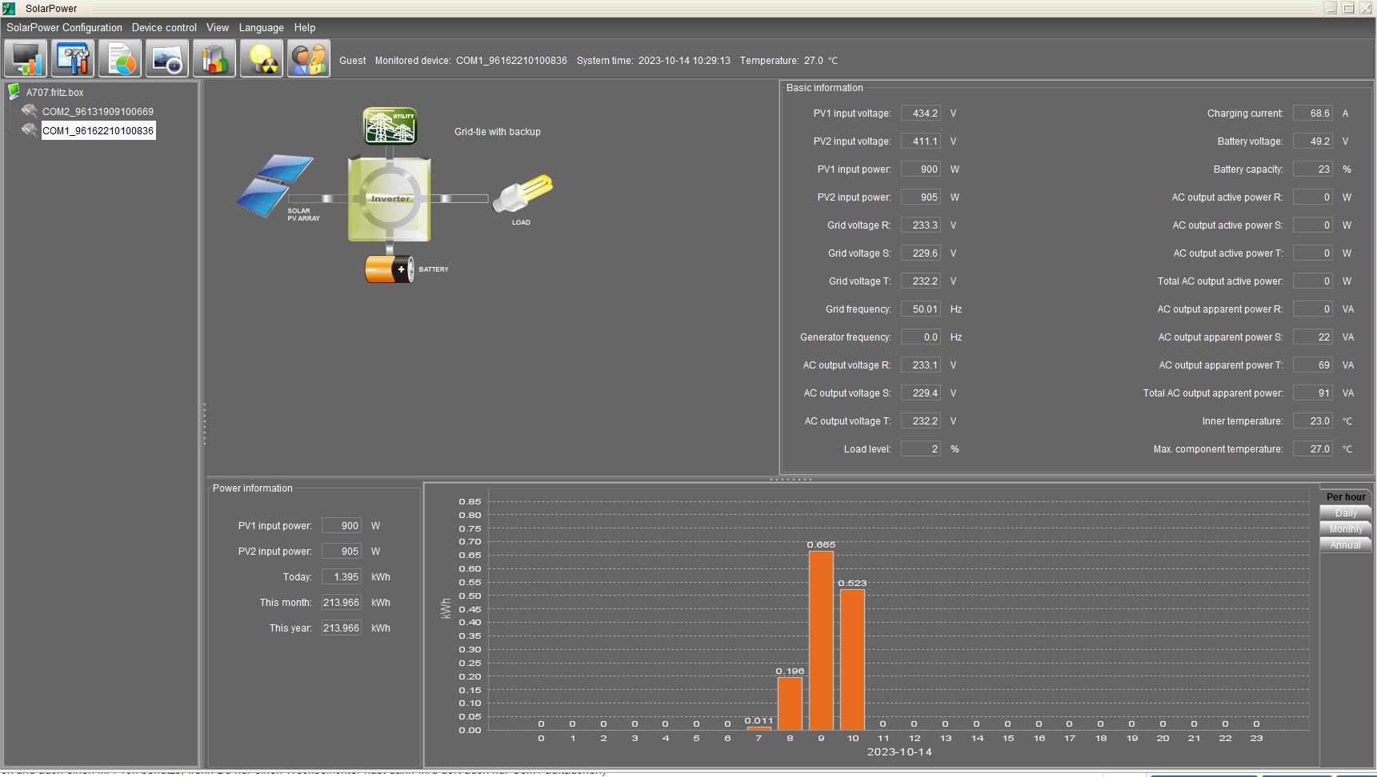Select the A707.fritz.box root tree node

(x=54, y=93)
